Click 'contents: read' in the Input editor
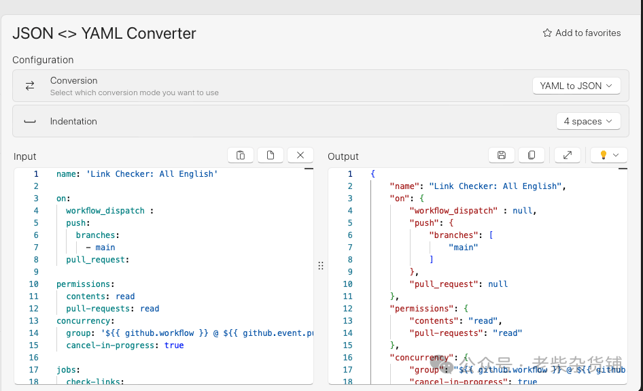 101,296
